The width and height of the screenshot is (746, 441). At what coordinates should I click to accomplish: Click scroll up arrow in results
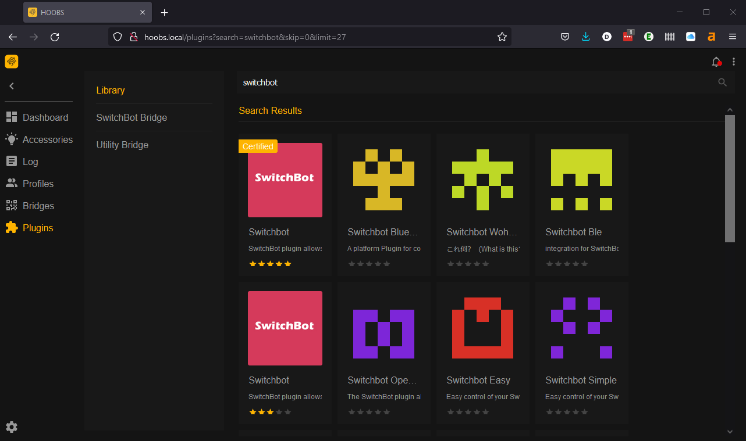(730, 110)
